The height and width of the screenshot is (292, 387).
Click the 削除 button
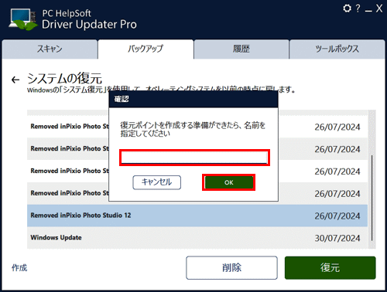coord(231,267)
